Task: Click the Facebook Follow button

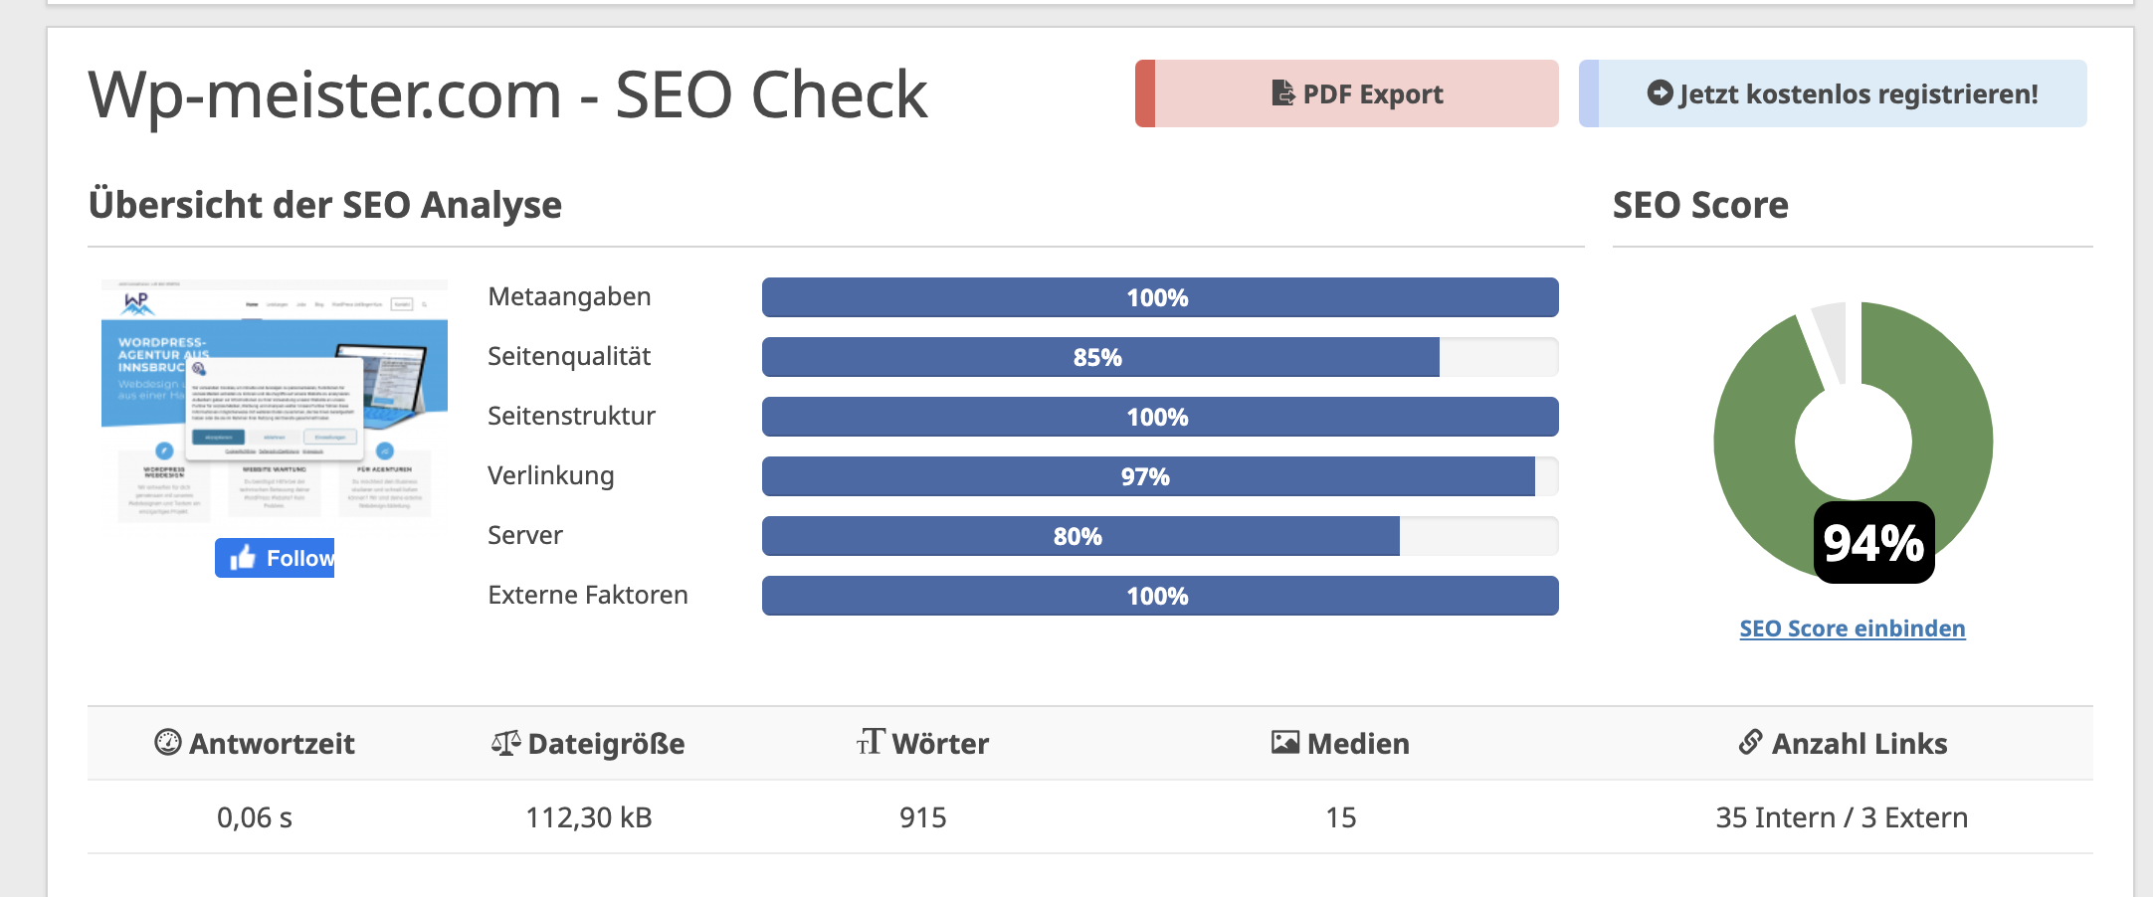Action: [x=276, y=558]
